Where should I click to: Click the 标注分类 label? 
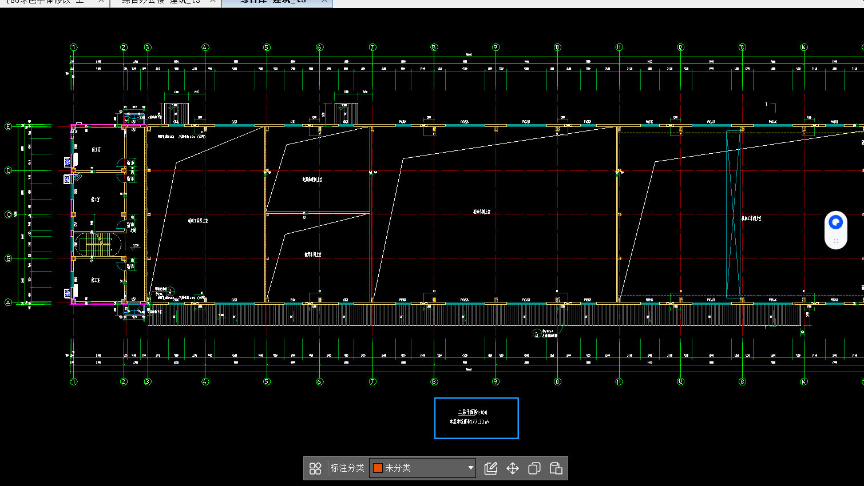[347, 468]
